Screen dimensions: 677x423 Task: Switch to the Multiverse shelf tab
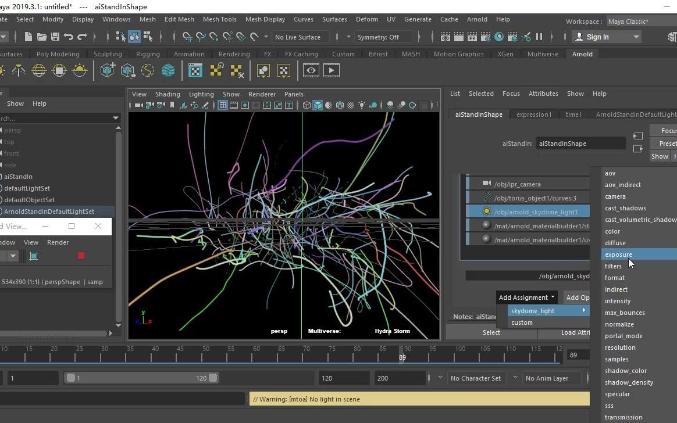(542, 54)
